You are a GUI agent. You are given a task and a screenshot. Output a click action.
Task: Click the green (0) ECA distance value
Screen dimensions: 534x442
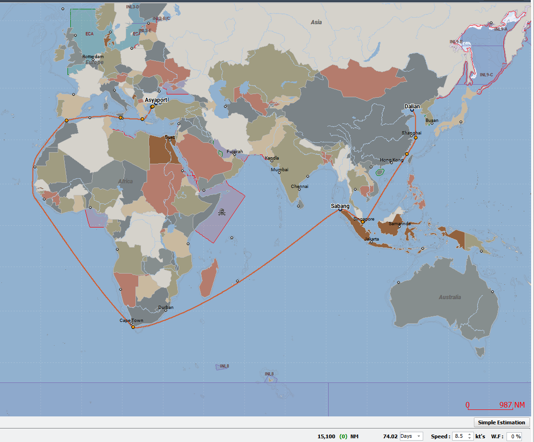[343, 436]
